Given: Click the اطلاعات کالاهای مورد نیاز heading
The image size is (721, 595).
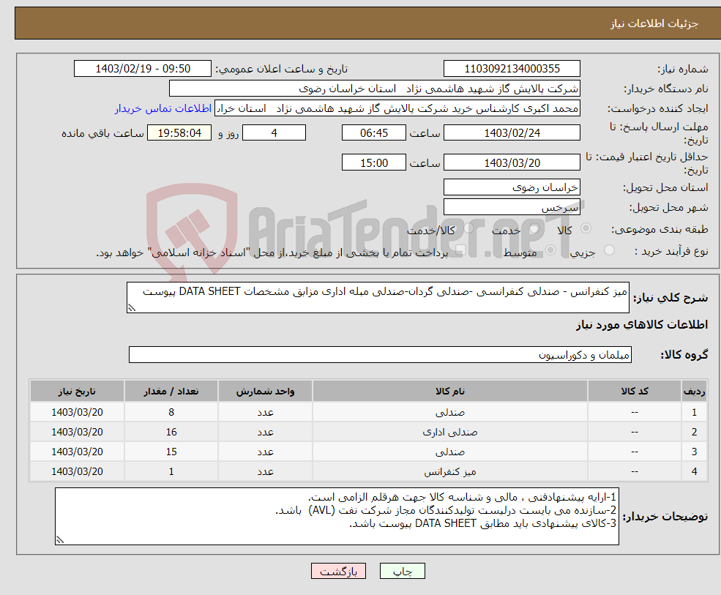Looking at the screenshot, I should click(642, 325).
